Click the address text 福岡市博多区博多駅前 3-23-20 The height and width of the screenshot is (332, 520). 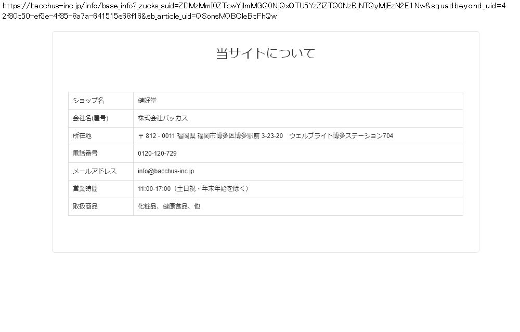240,136
